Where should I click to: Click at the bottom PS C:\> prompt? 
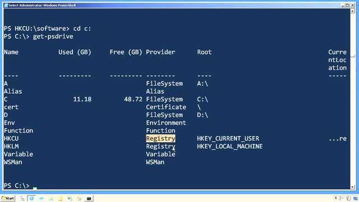pyautogui.click(x=17, y=186)
